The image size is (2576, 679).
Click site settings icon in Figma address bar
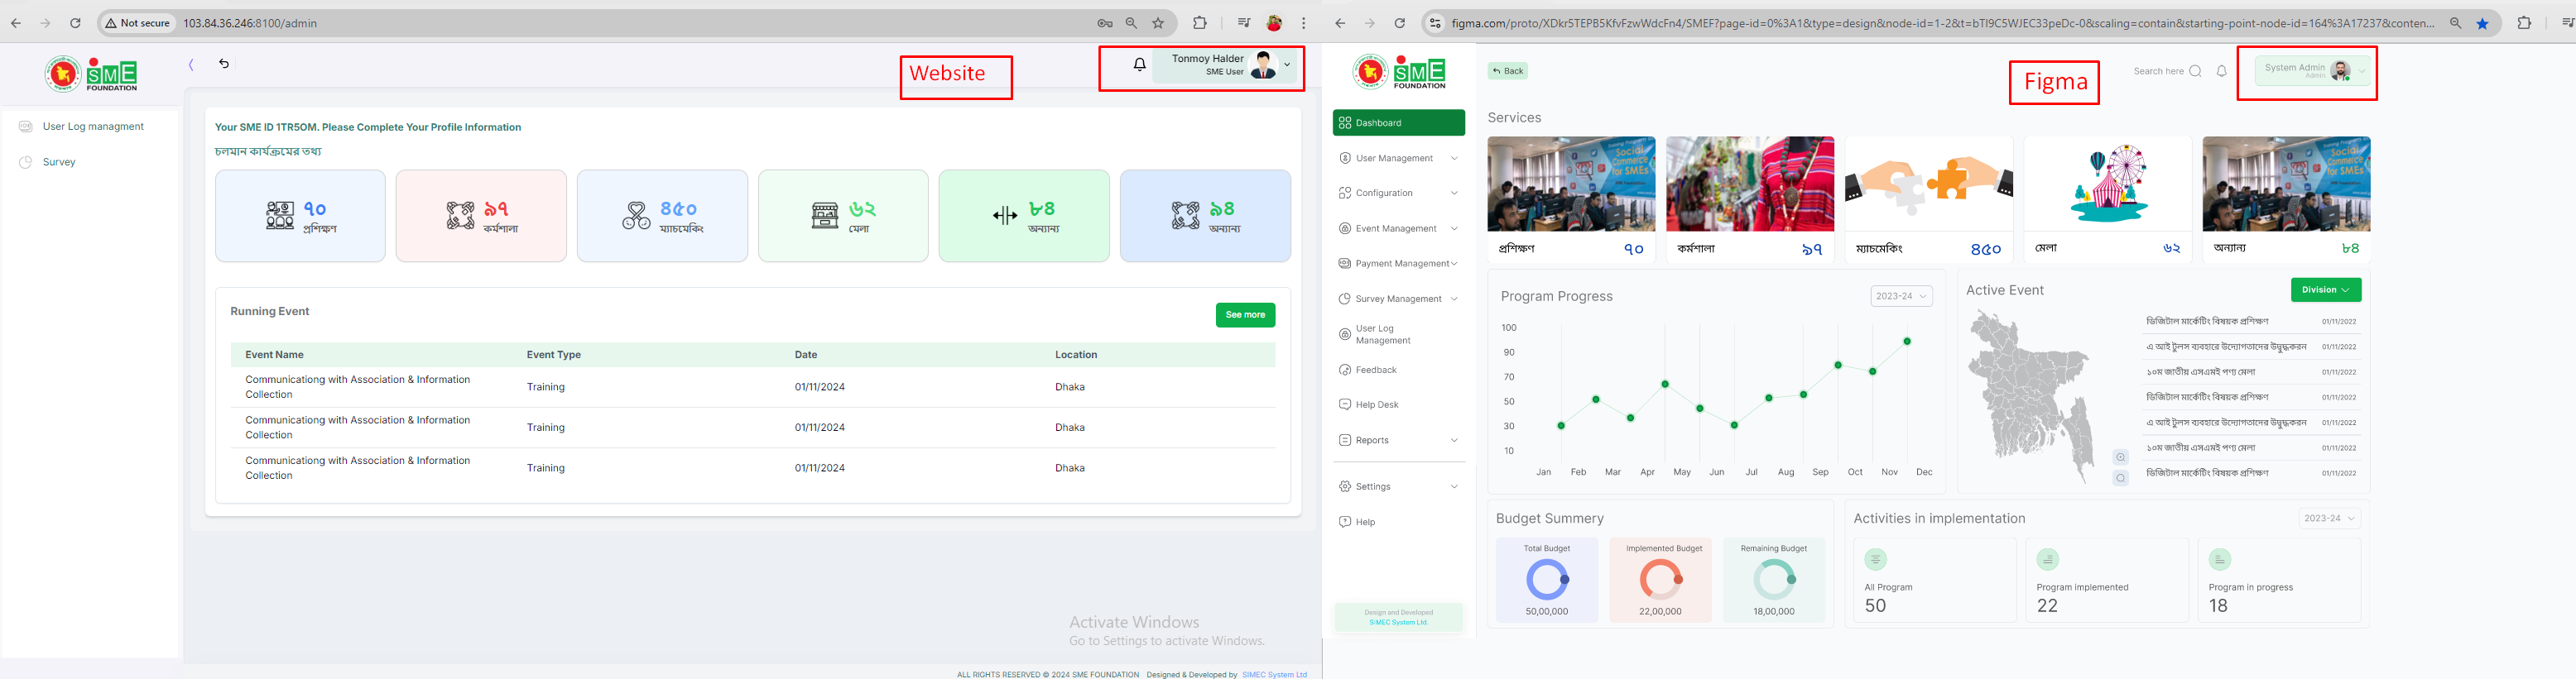pos(1435,23)
